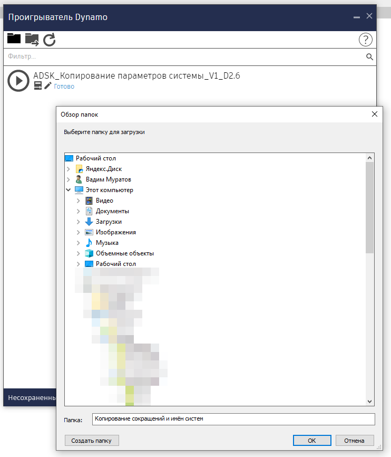391x457 pixels.
Task: Open Dynamo Player help question mark
Action: [x=365, y=40]
